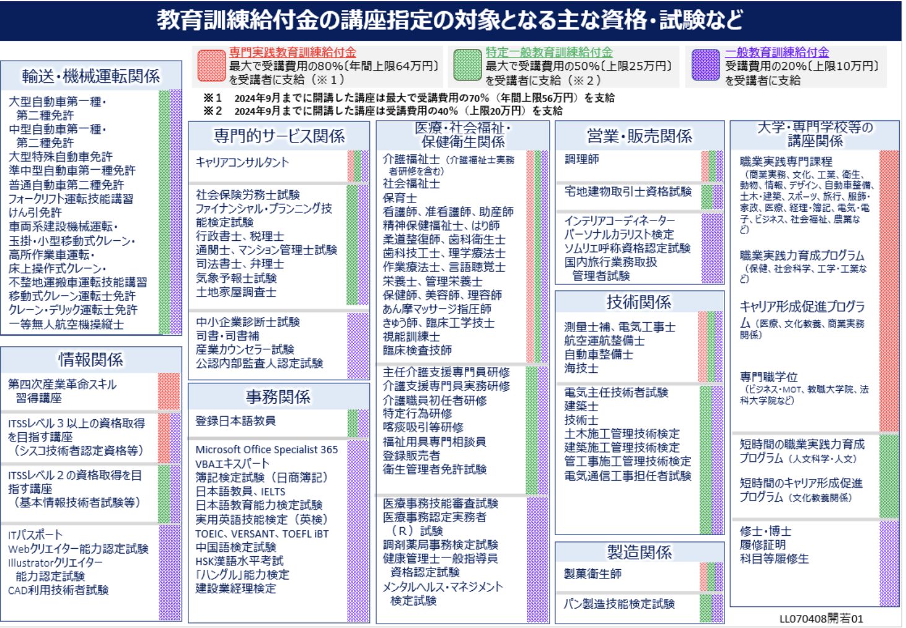
Task: Click the 登録日本語教員 entry
Action: tap(235, 421)
